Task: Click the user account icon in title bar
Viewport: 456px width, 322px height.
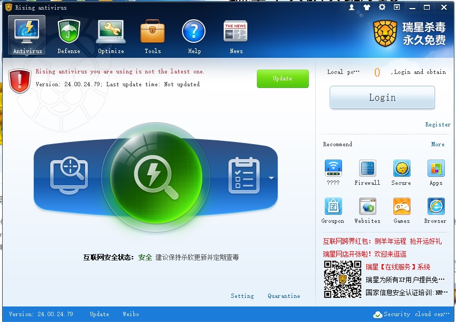Action: point(352,8)
